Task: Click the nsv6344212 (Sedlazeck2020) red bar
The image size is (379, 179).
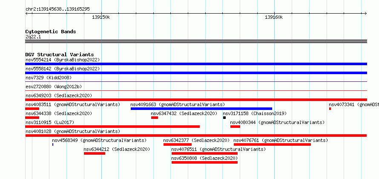Action: [95, 153]
